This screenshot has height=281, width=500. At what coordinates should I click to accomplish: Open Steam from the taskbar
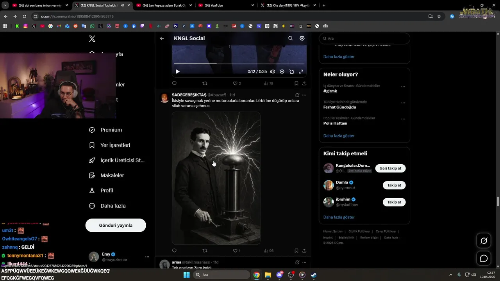[x=313, y=275]
